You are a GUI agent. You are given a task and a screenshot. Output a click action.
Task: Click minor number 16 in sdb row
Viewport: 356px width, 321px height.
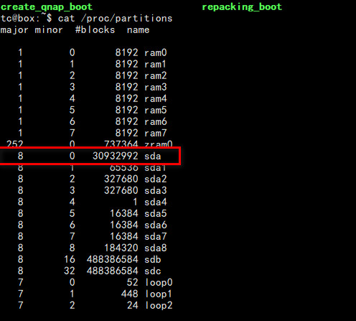70,259
